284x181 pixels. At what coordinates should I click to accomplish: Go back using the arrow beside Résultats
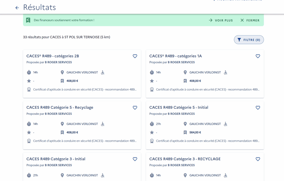pyautogui.click(x=17, y=8)
